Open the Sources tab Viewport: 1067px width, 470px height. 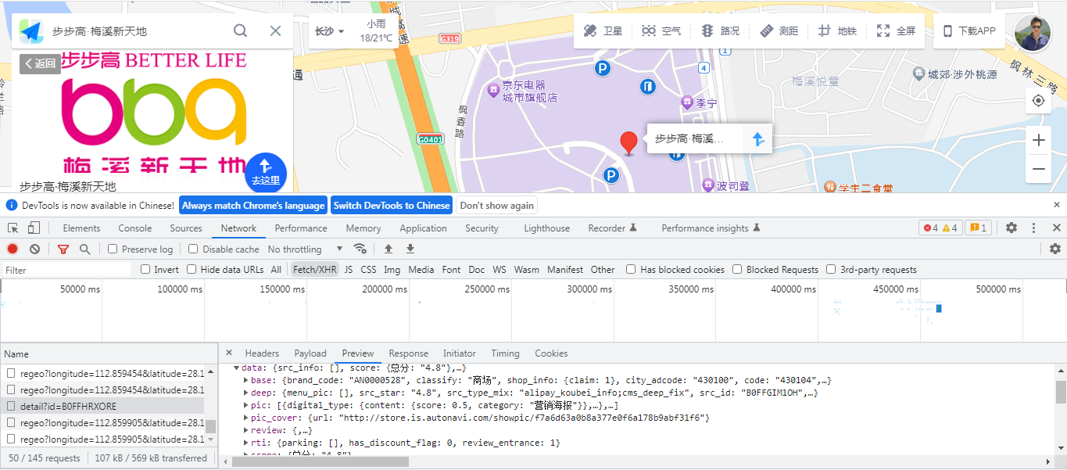(186, 228)
